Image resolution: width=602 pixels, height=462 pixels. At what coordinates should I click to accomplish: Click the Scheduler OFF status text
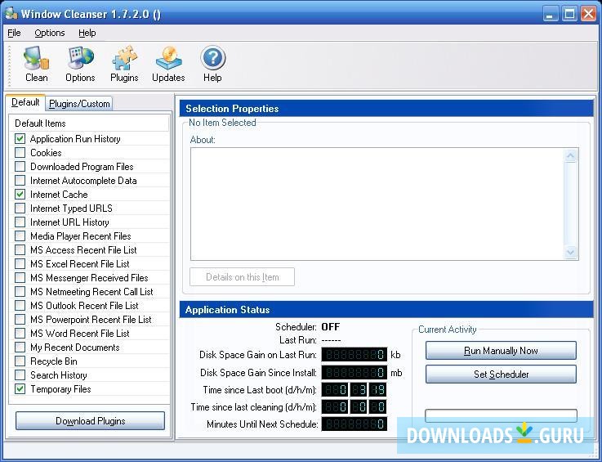click(x=331, y=327)
